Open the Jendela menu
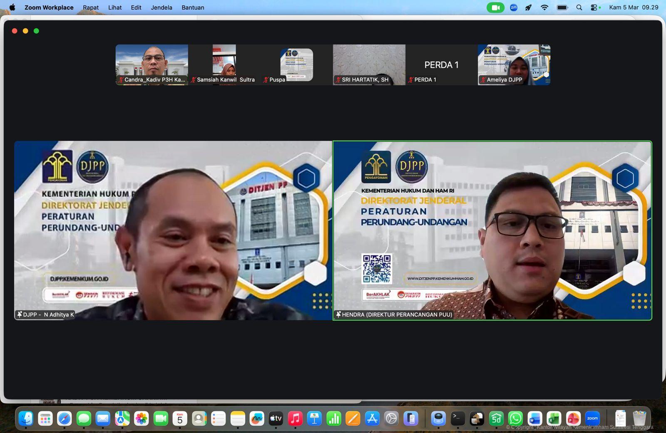 pos(161,7)
